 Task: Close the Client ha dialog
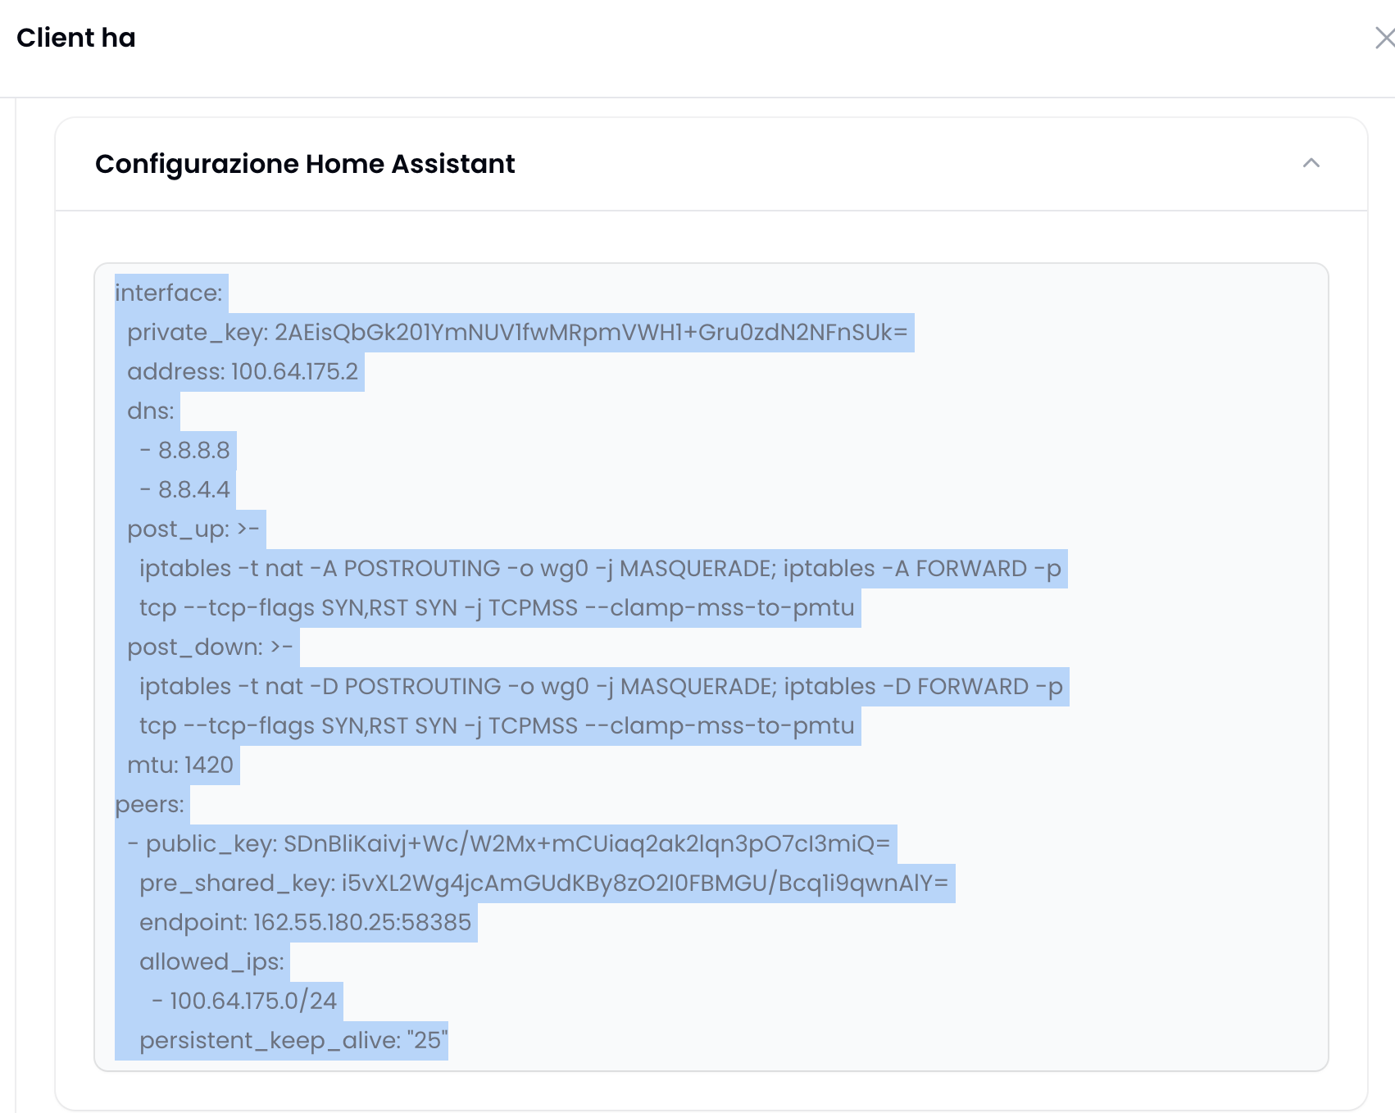coord(1385,38)
